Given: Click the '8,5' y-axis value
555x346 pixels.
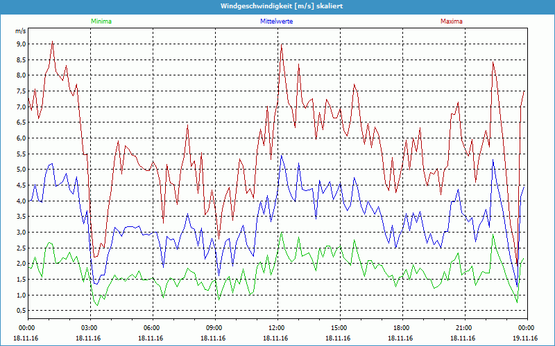Looking at the screenshot, I should 21,60.
